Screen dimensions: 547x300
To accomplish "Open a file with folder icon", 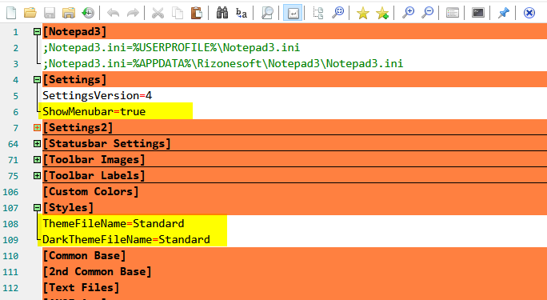I will [30, 13].
